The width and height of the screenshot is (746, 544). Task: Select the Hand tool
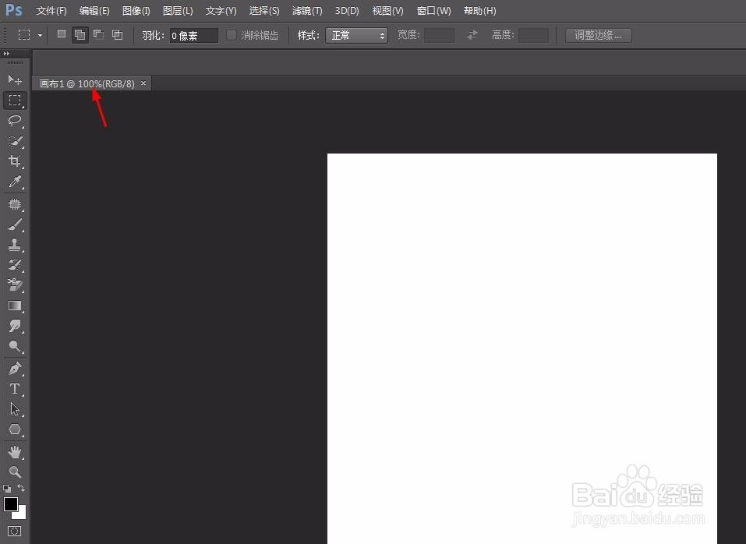click(x=15, y=452)
